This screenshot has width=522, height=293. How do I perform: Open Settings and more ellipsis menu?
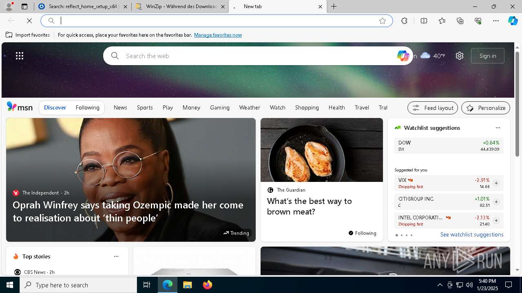496,21
